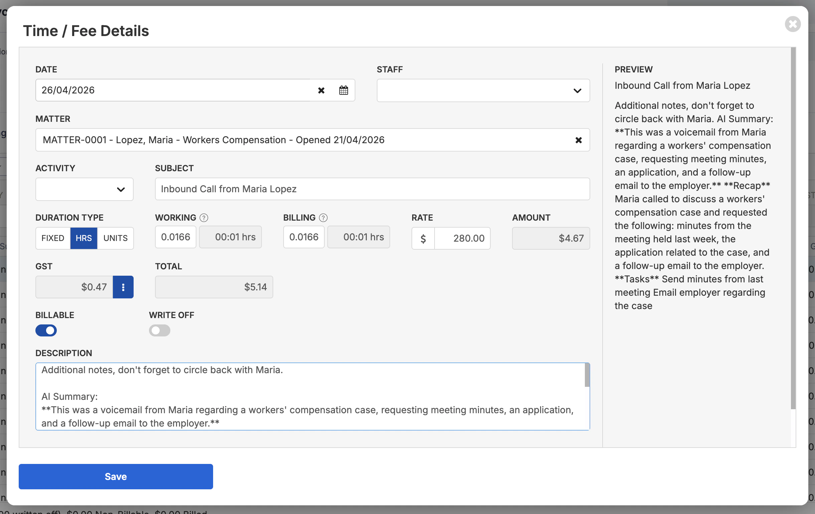Remove selected matter with X icon
Viewport: 815px width, 514px height.
click(x=578, y=140)
